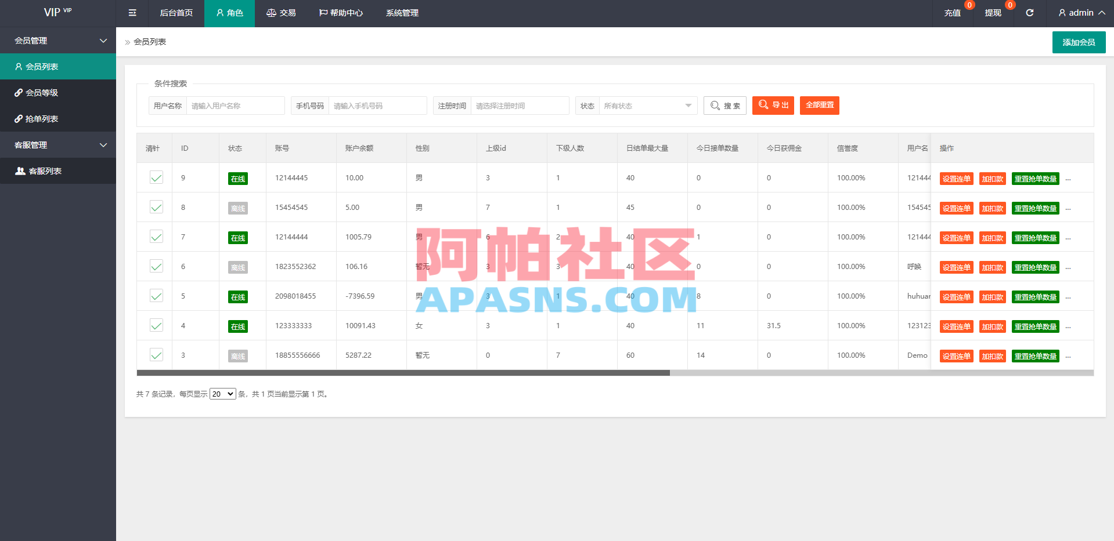Click the 添加会员 button
The height and width of the screenshot is (541, 1114).
1079,42
